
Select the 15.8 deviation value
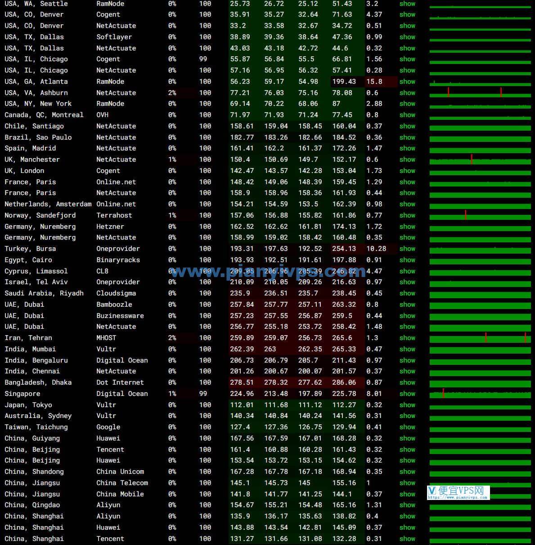[x=374, y=82]
